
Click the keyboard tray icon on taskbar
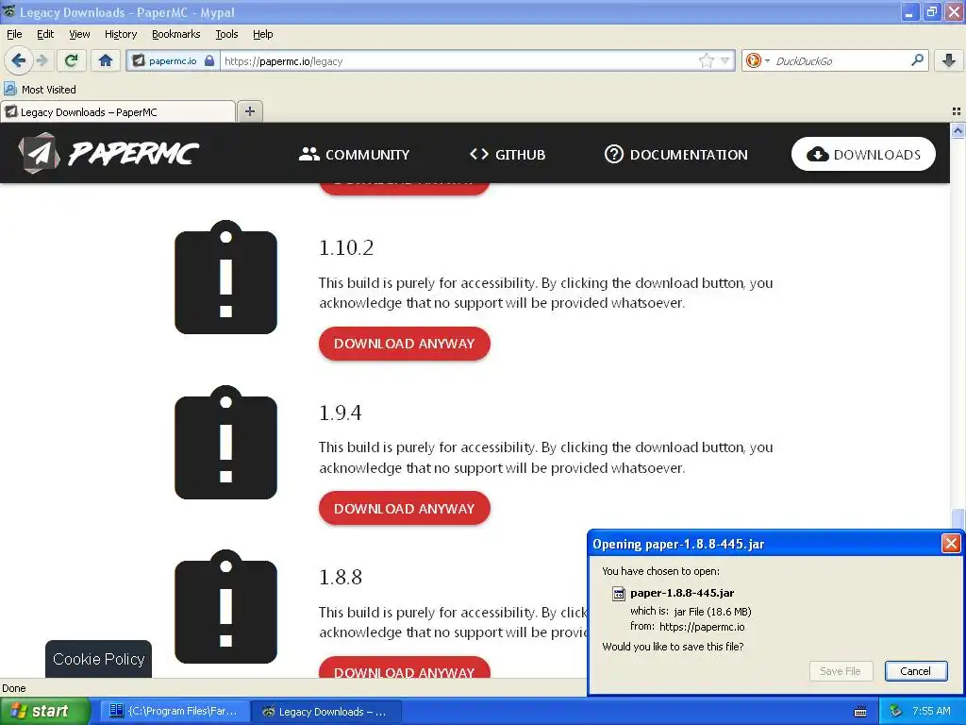(860, 712)
